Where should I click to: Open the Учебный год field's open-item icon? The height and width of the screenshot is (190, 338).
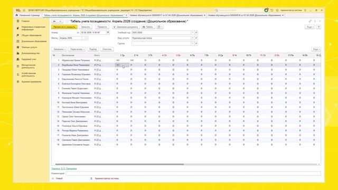pos(196,33)
